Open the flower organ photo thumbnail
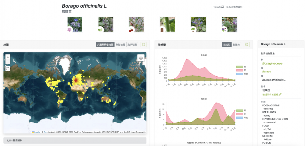The image size is (305, 146). click(75, 24)
